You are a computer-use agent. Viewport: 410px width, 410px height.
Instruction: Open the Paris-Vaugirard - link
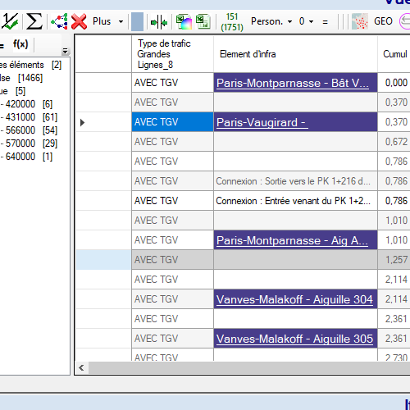pos(262,122)
